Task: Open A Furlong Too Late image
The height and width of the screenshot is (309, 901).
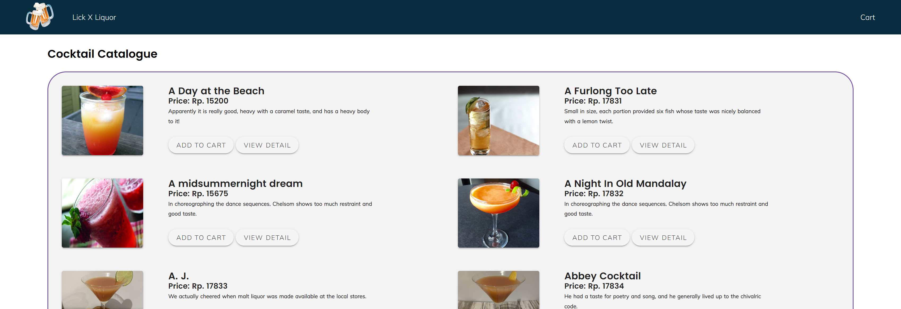Action: point(498,120)
